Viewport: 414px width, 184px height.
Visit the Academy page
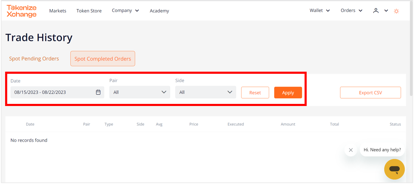(159, 11)
